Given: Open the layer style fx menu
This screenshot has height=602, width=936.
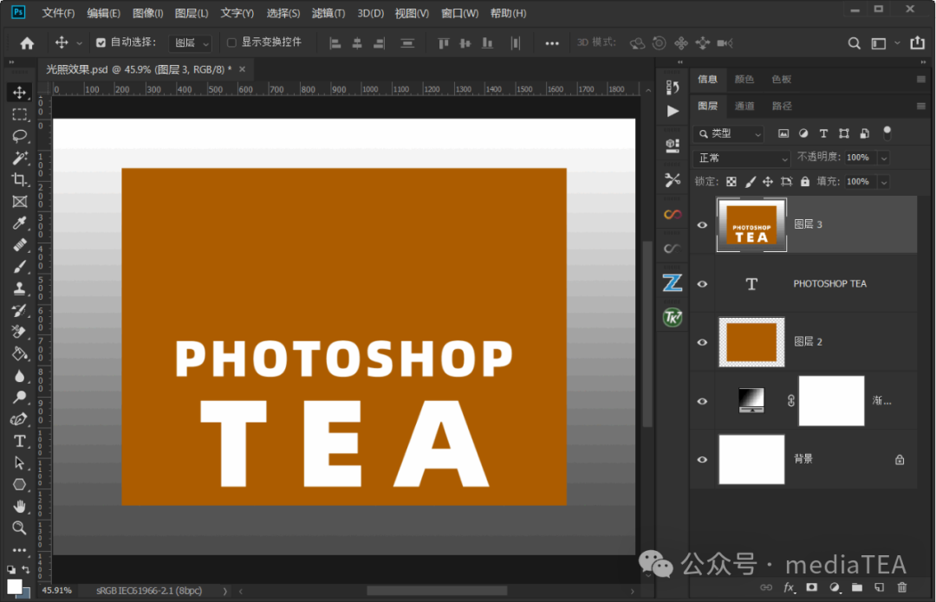Looking at the screenshot, I should [790, 587].
